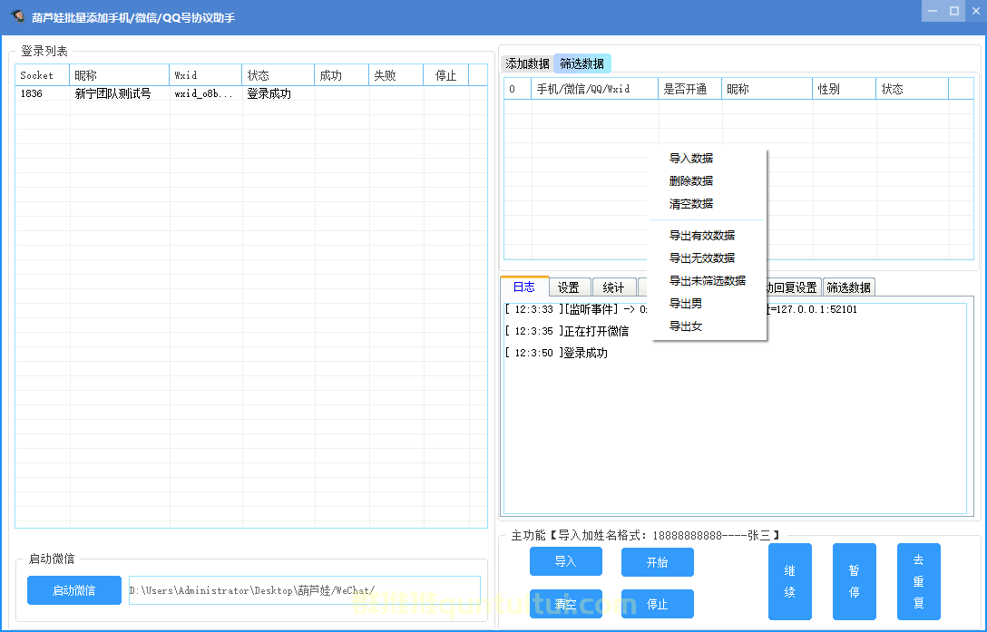Click the 导入 button
The width and height of the screenshot is (987, 632).
coord(565,561)
